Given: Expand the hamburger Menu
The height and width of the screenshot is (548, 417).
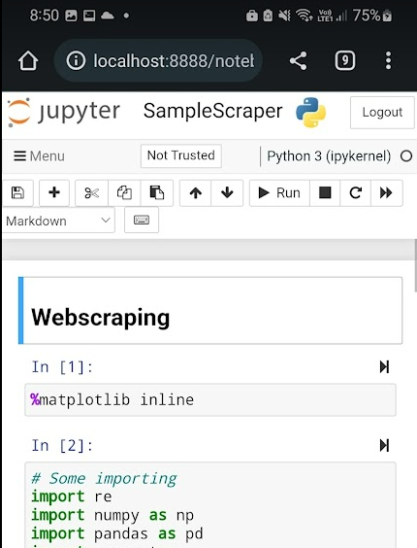Looking at the screenshot, I should point(39,155).
